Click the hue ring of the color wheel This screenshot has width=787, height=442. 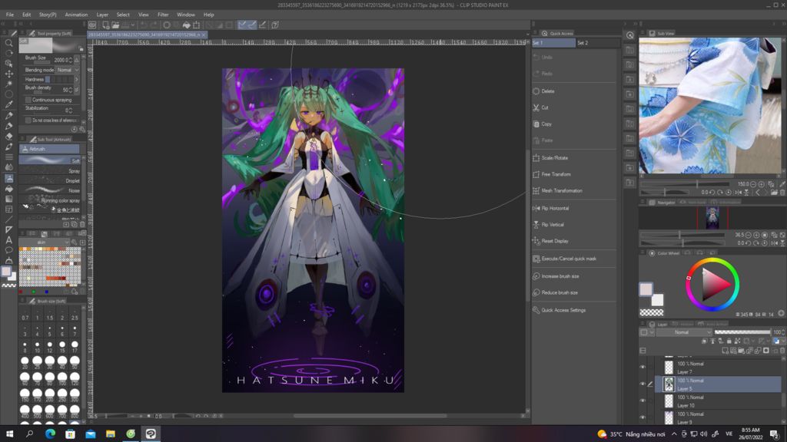712,260
